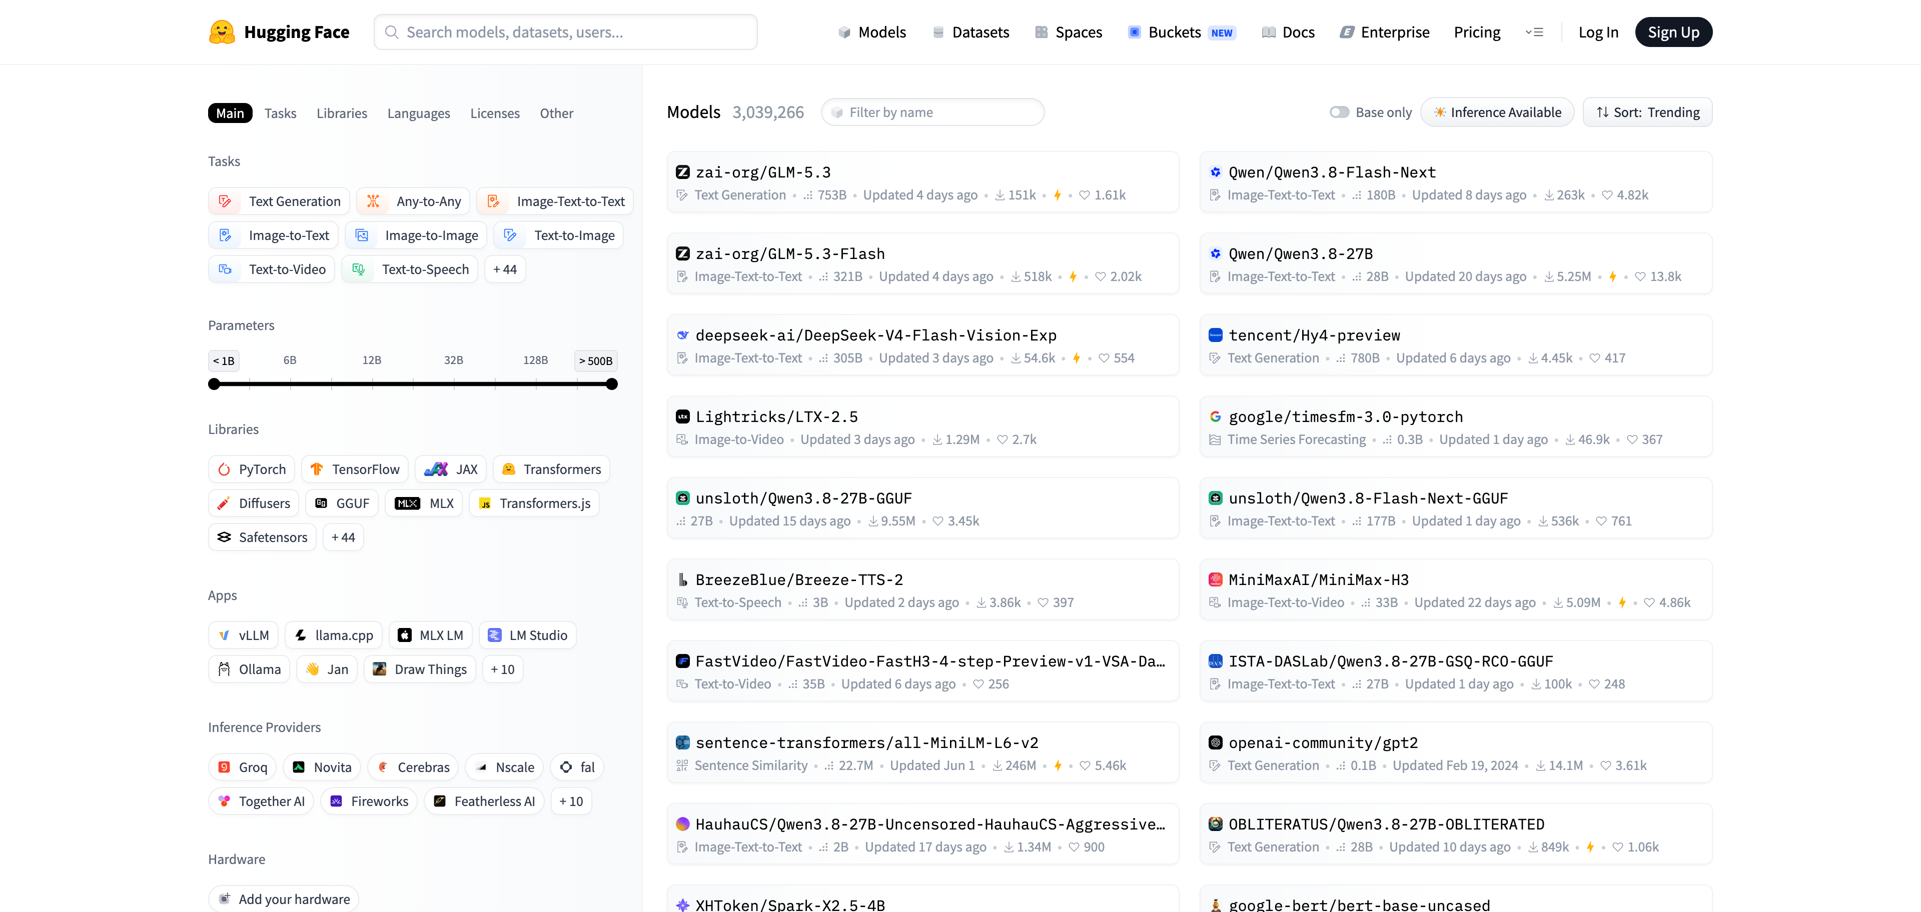Click the left handle of Parameters slider
Screen dimensions: 1921x912
click(214, 384)
